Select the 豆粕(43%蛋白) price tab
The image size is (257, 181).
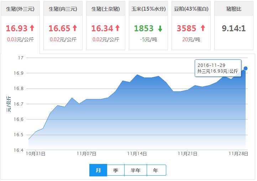(x=191, y=26)
